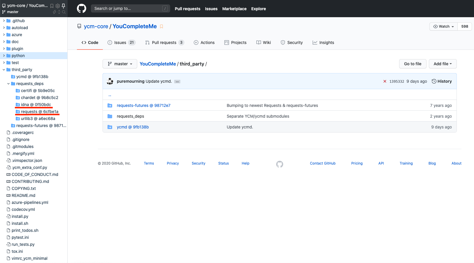Open Issues in top navigation
This screenshot has height=263, width=474.
point(211,9)
